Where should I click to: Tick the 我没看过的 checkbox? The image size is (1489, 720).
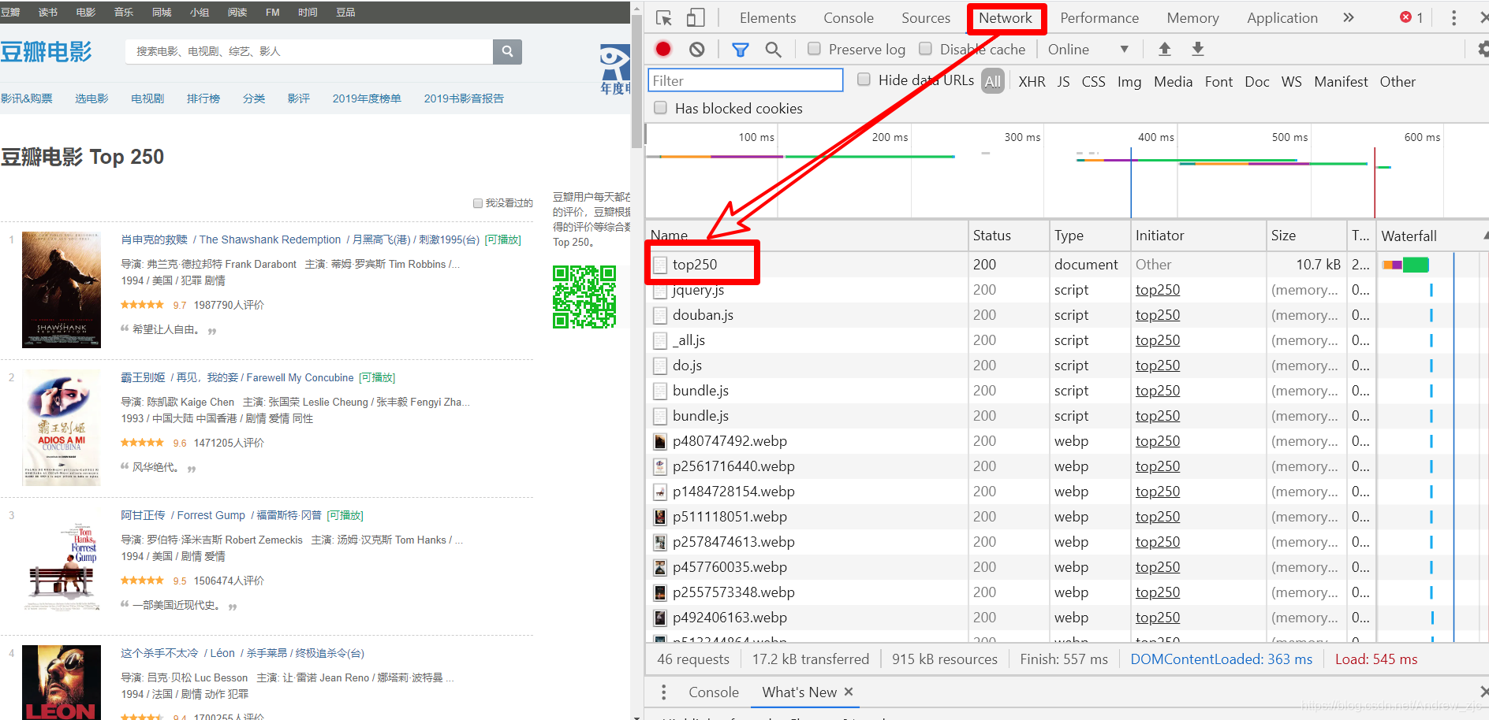(478, 203)
